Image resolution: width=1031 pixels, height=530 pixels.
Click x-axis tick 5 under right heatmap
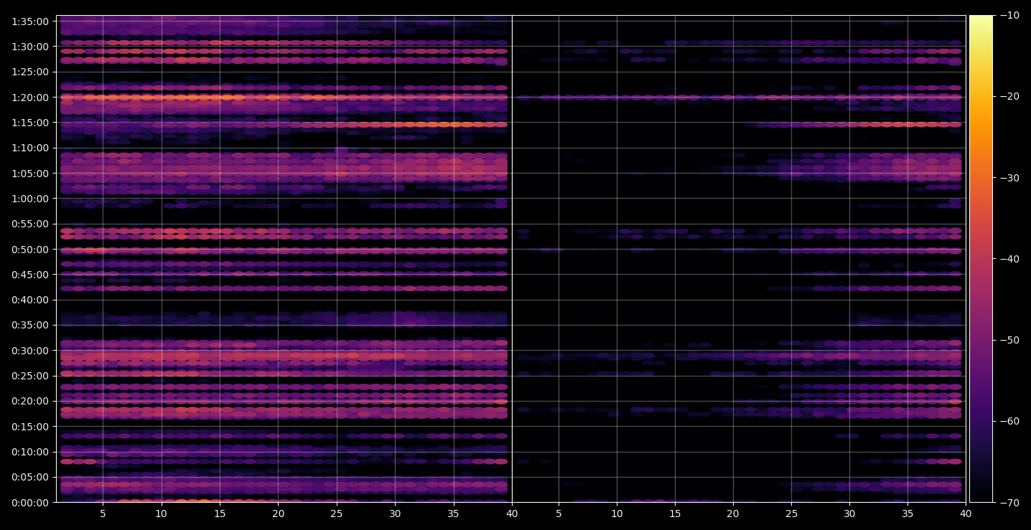[x=558, y=514]
